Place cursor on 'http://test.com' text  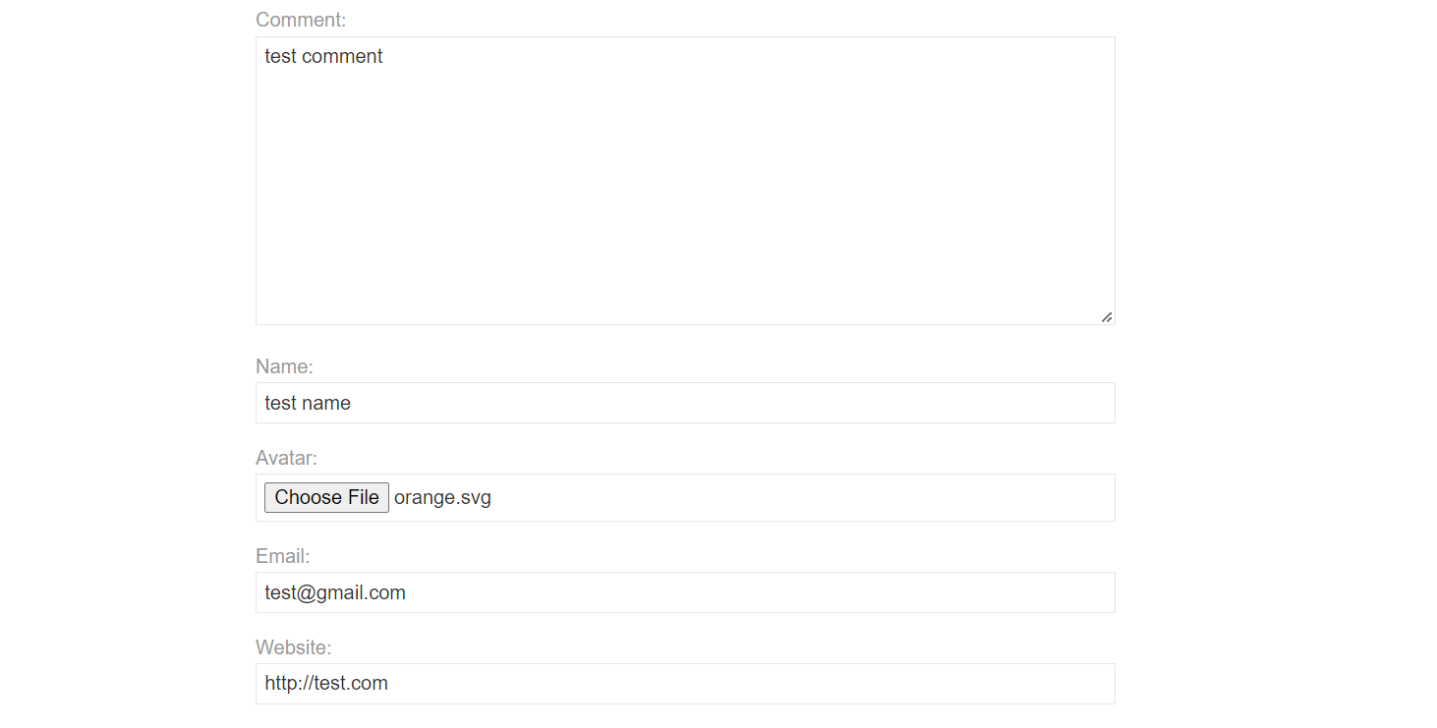326,684
